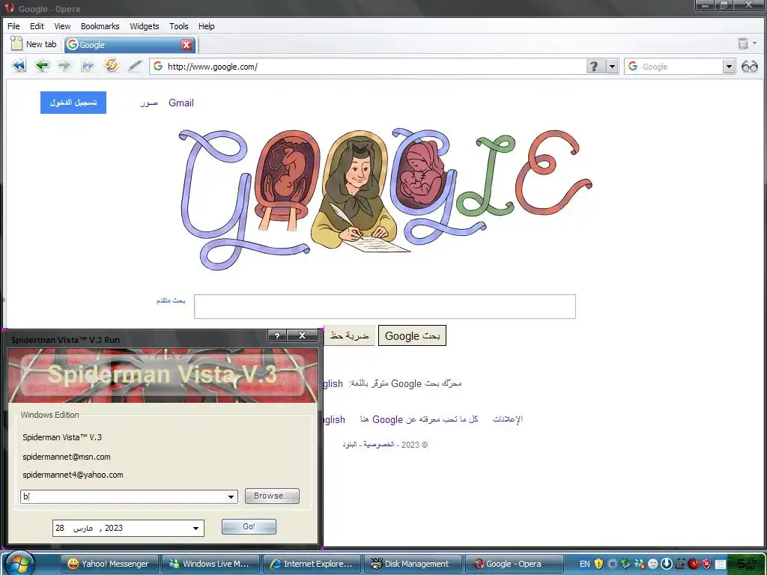Go back with the green Back arrow
This screenshot has height=575, width=767.
[x=42, y=65]
